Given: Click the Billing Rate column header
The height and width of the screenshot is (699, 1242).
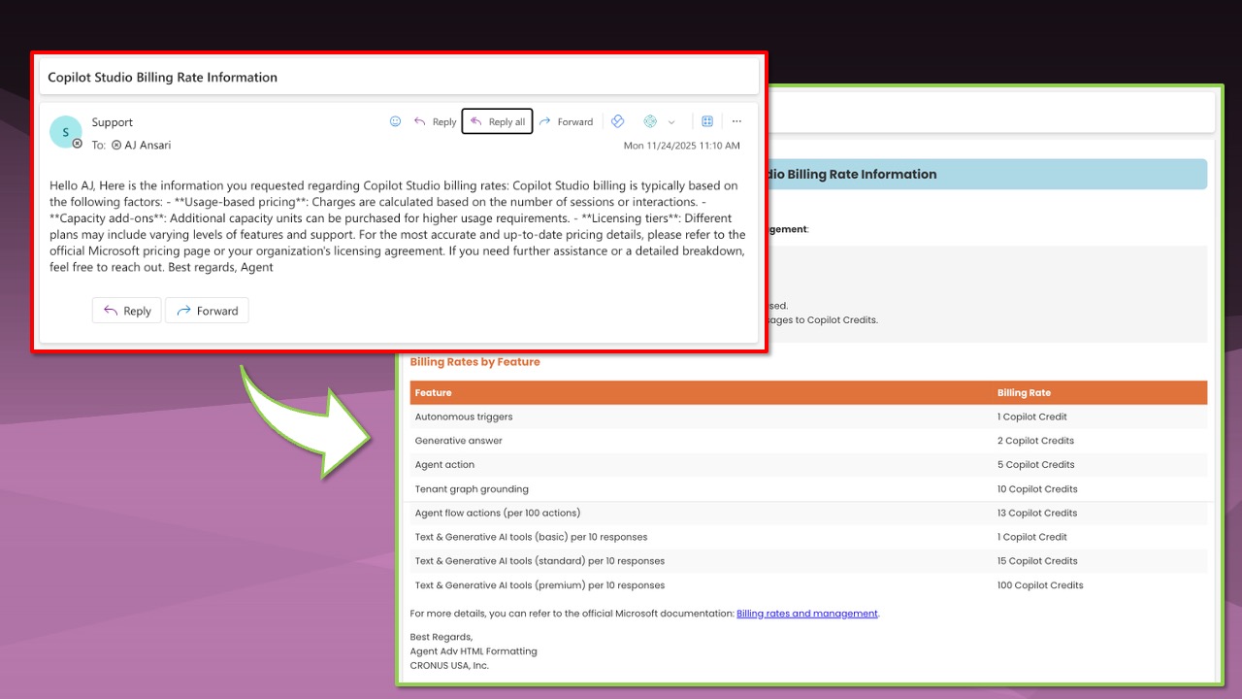Looking at the screenshot, I should 1024,393.
